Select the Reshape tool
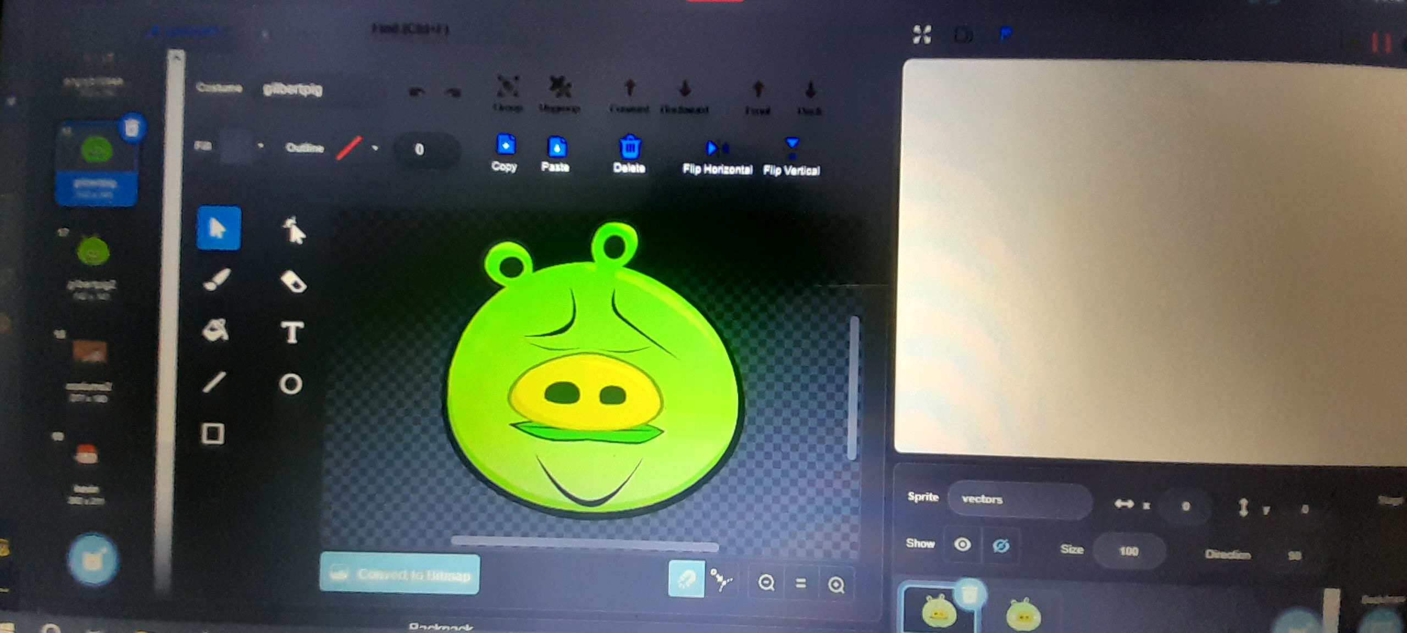The image size is (1407, 633). pyautogui.click(x=294, y=230)
